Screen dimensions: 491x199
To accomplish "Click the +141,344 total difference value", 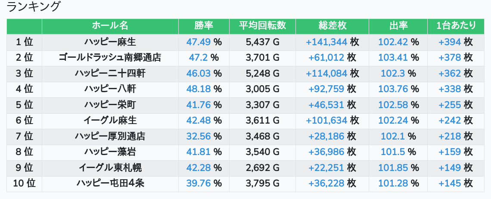I will pos(326,42).
